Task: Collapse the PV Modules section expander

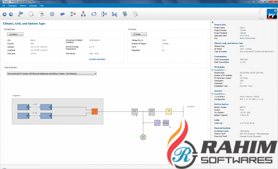Action: click(212, 70)
